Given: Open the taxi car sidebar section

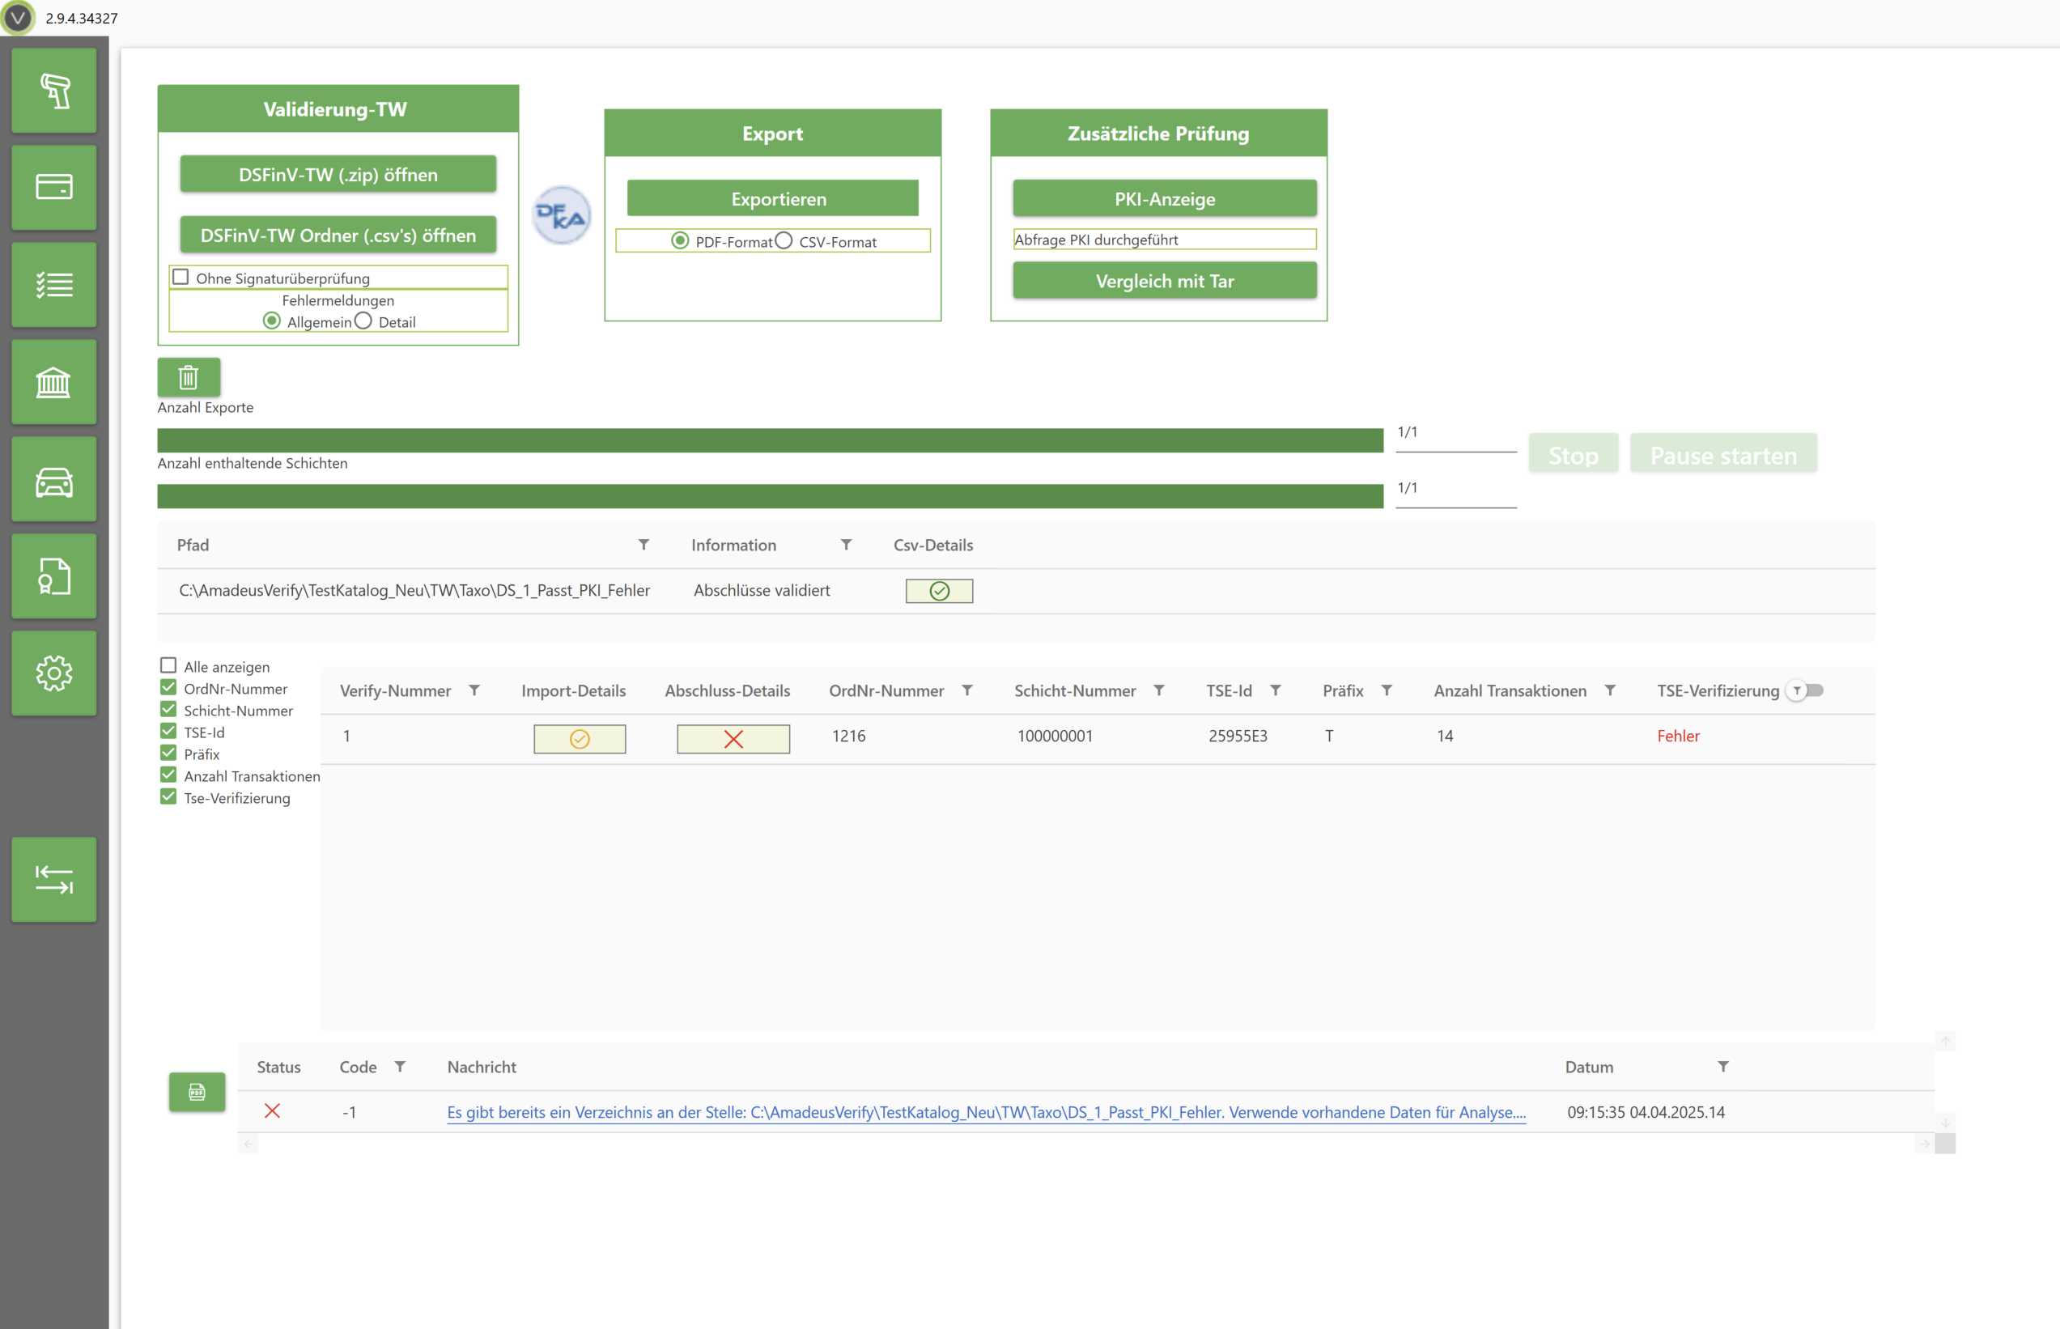Looking at the screenshot, I should tap(53, 479).
